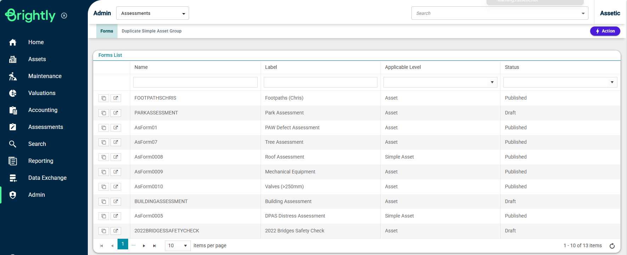Click the refresh icon in the grid footer

pyautogui.click(x=612, y=246)
